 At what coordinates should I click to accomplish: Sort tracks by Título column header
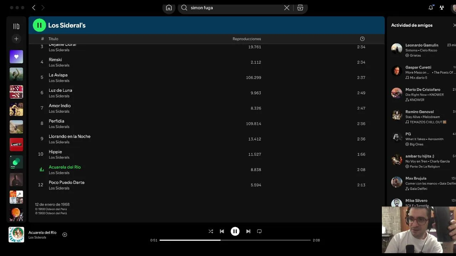coord(53,39)
